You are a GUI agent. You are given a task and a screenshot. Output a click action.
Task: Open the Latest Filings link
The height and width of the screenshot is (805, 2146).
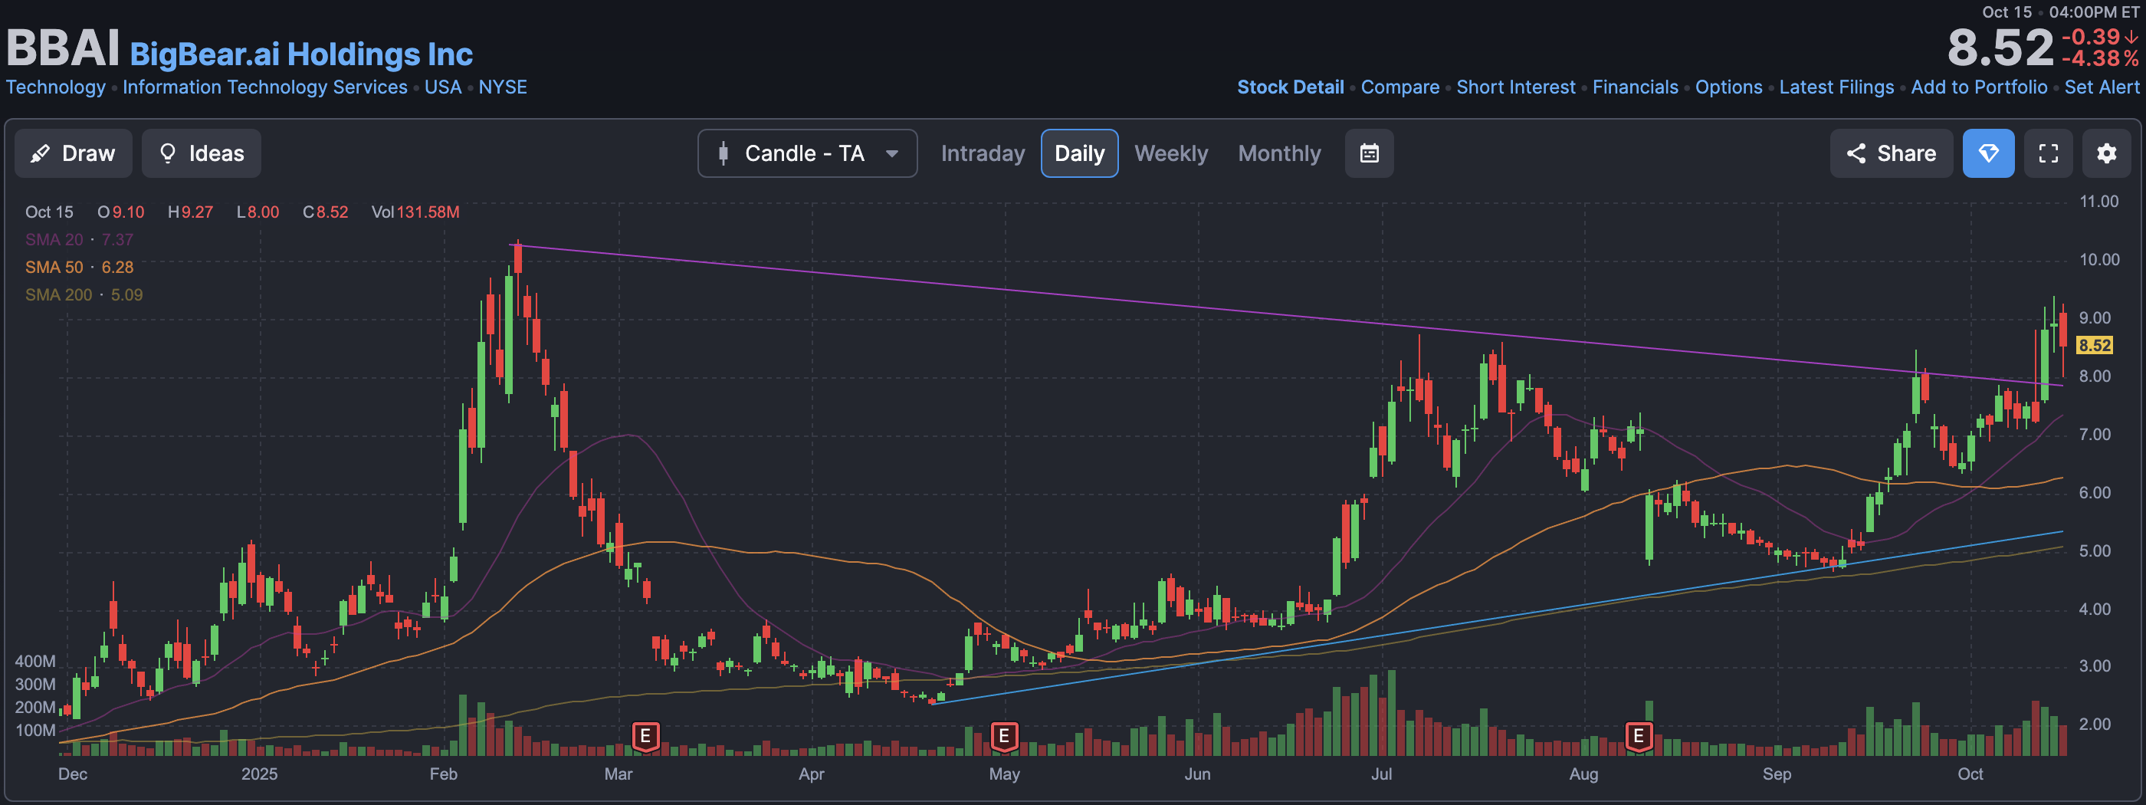point(1836,87)
